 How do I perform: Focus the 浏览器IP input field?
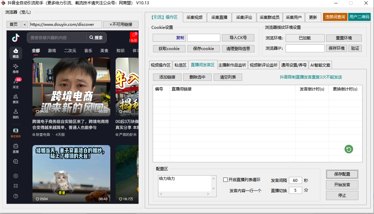point(305,48)
